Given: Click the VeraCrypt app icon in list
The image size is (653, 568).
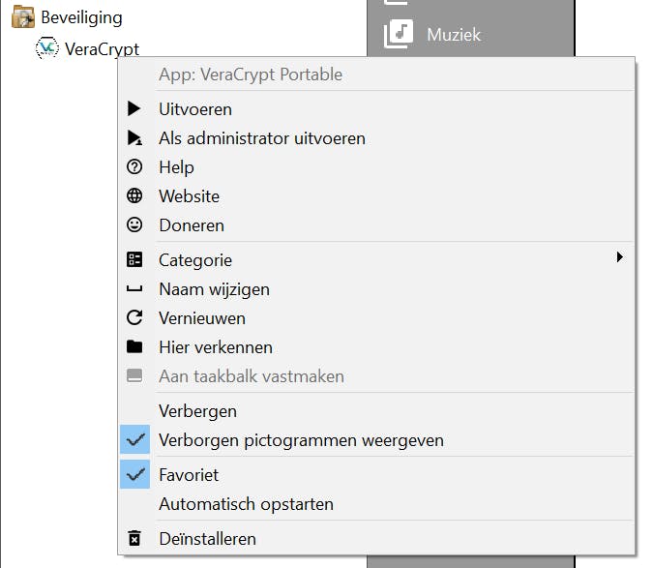Looking at the screenshot, I should (46, 48).
